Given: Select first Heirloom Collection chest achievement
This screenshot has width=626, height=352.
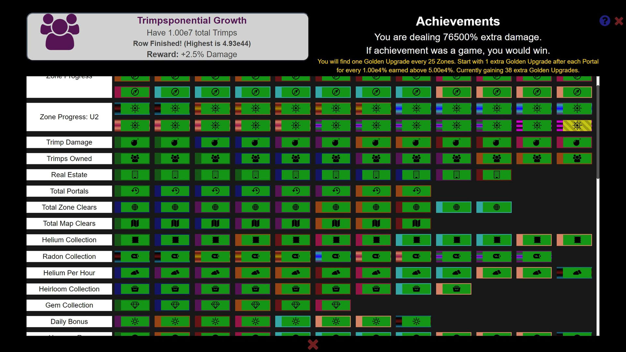Looking at the screenshot, I should click(132, 289).
